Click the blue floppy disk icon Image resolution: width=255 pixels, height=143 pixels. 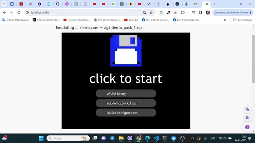point(126,51)
